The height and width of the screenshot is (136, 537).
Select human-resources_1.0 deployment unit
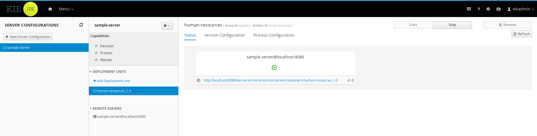coord(114,91)
